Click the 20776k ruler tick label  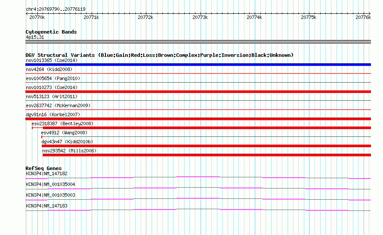363,17
